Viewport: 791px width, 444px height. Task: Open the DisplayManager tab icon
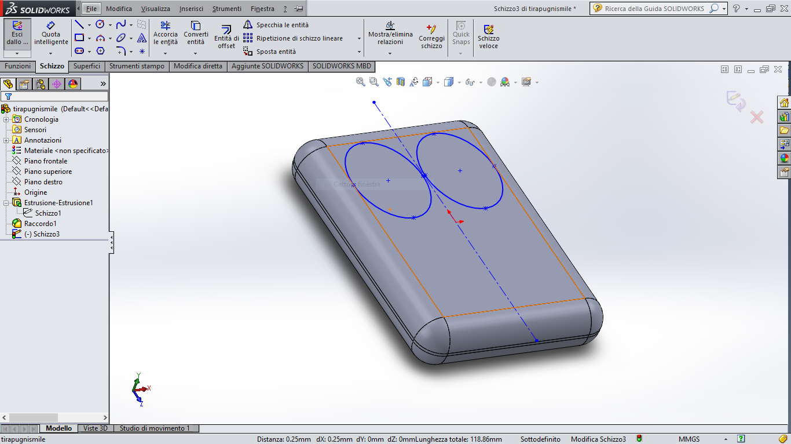pos(73,84)
